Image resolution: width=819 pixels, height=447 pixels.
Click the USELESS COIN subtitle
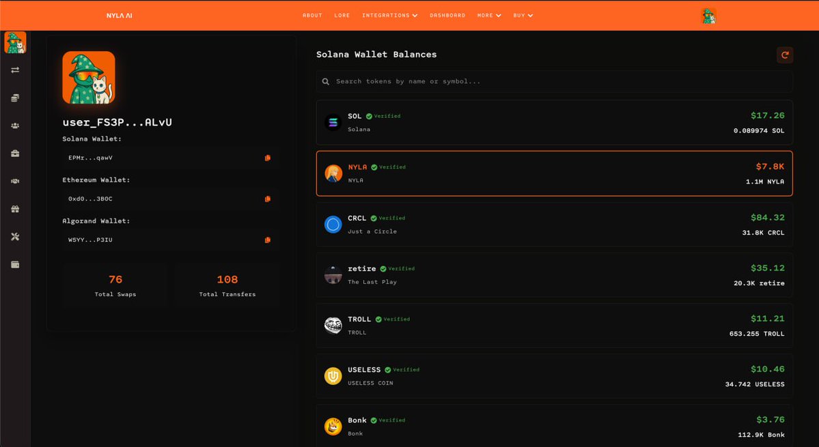click(370, 384)
